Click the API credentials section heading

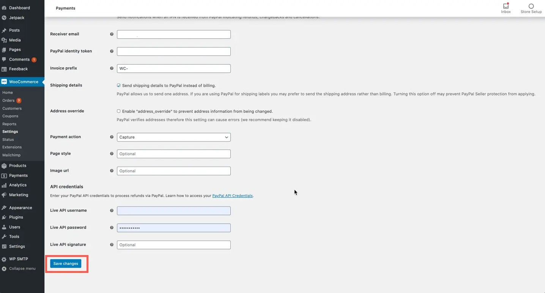[x=66, y=187]
